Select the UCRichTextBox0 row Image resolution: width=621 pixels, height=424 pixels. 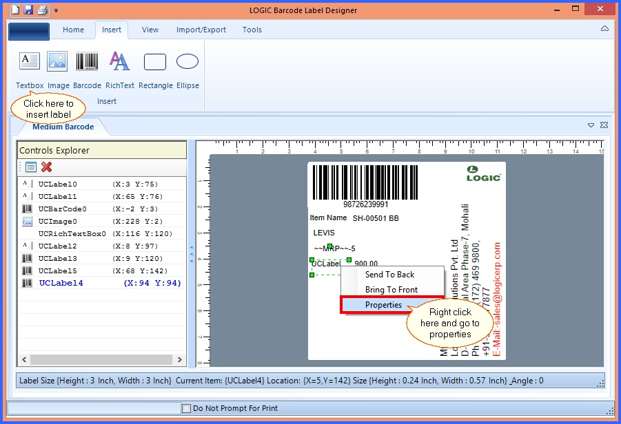coord(102,234)
